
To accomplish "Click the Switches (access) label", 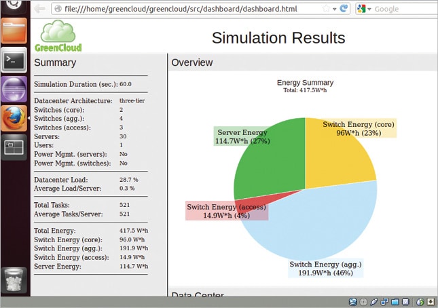I will (x=62, y=128).
